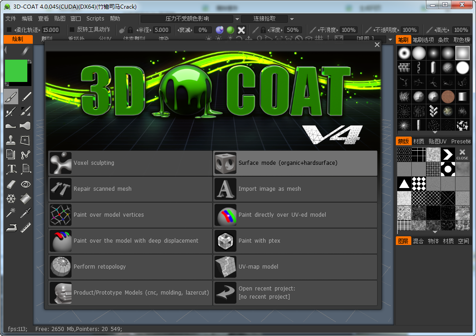Select the magic wand tool
Image resolution: width=476 pixels, height=336 pixels.
pyautogui.click(x=11, y=213)
